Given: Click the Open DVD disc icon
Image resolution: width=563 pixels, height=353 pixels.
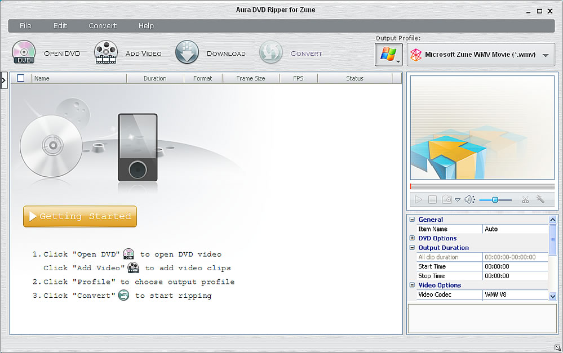Looking at the screenshot, I should pyautogui.click(x=24, y=52).
